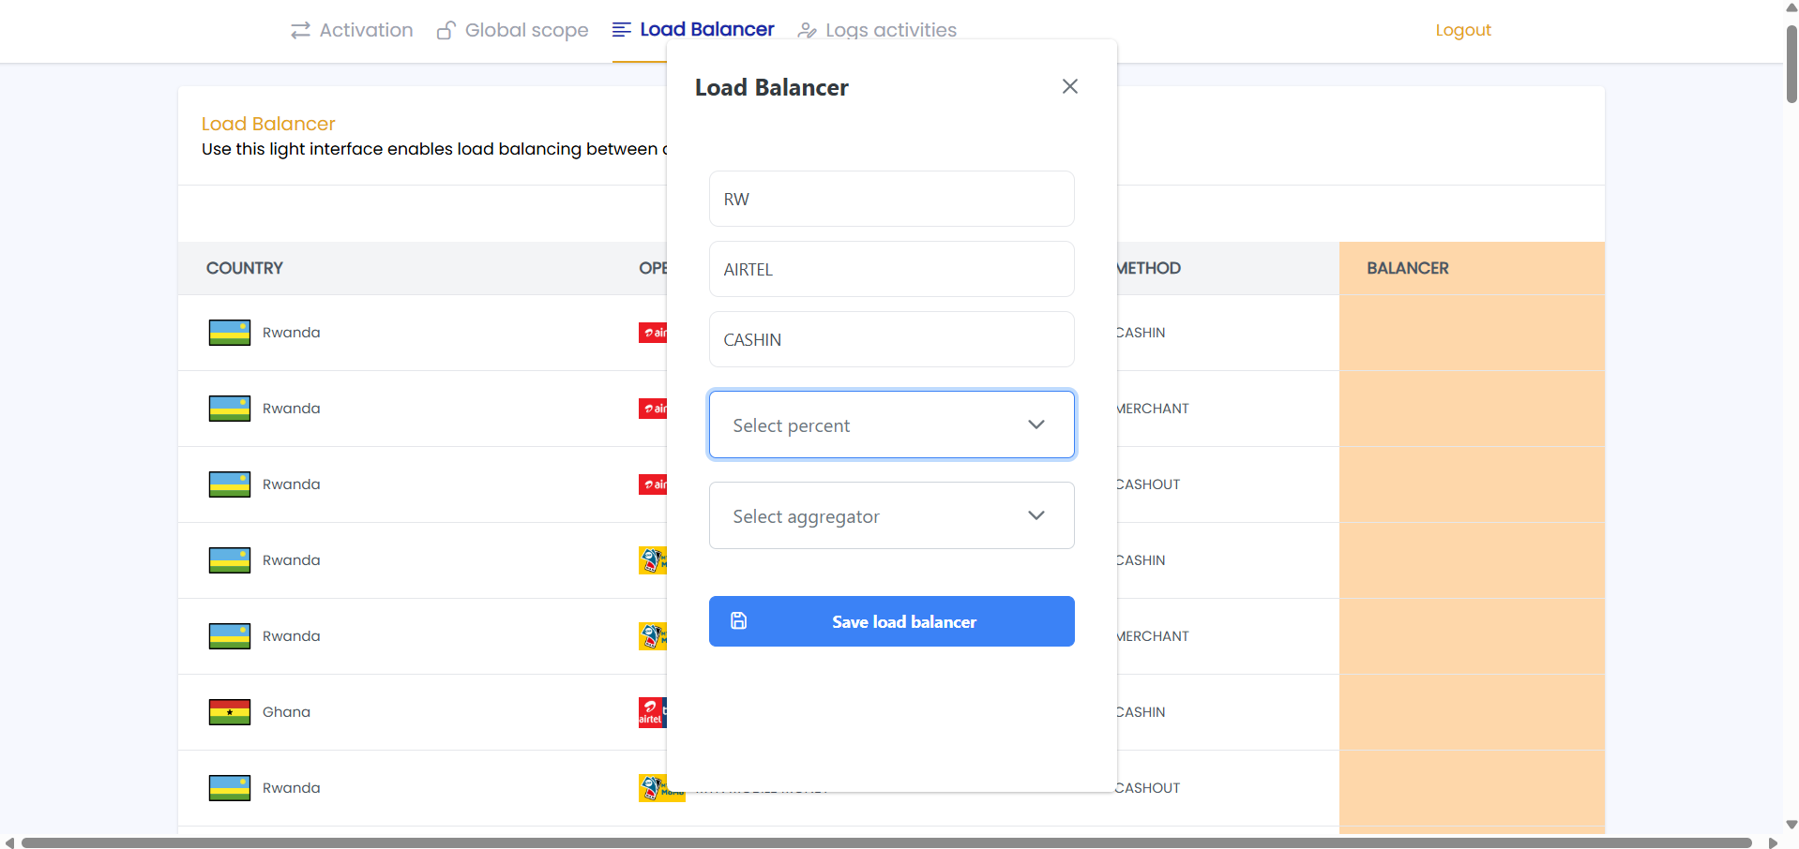Click the save disk icon on Save load balancer

pos(739,621)
